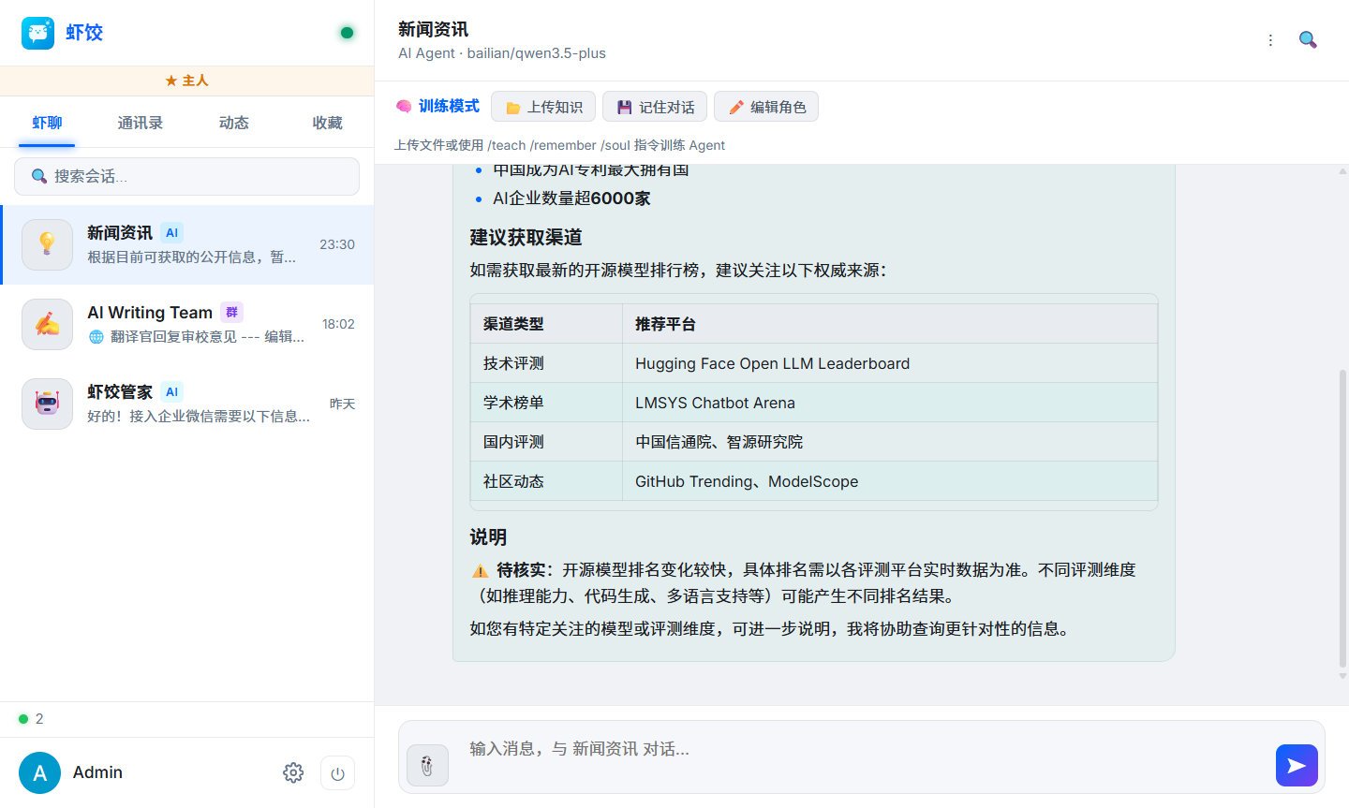Toggle 训练模式 training mode

tap(437, 107)
